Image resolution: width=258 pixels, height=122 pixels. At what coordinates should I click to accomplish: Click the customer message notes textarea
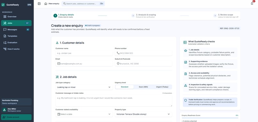[x=114, y=101]
